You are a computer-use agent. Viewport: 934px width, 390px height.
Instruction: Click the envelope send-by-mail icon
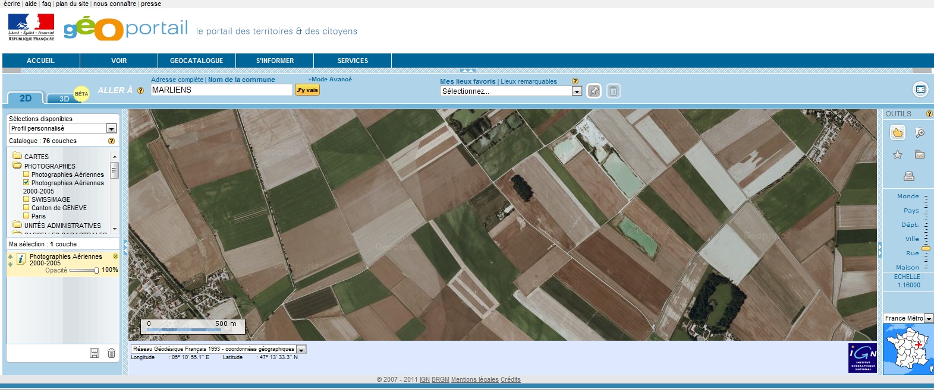tap(920, 155)
